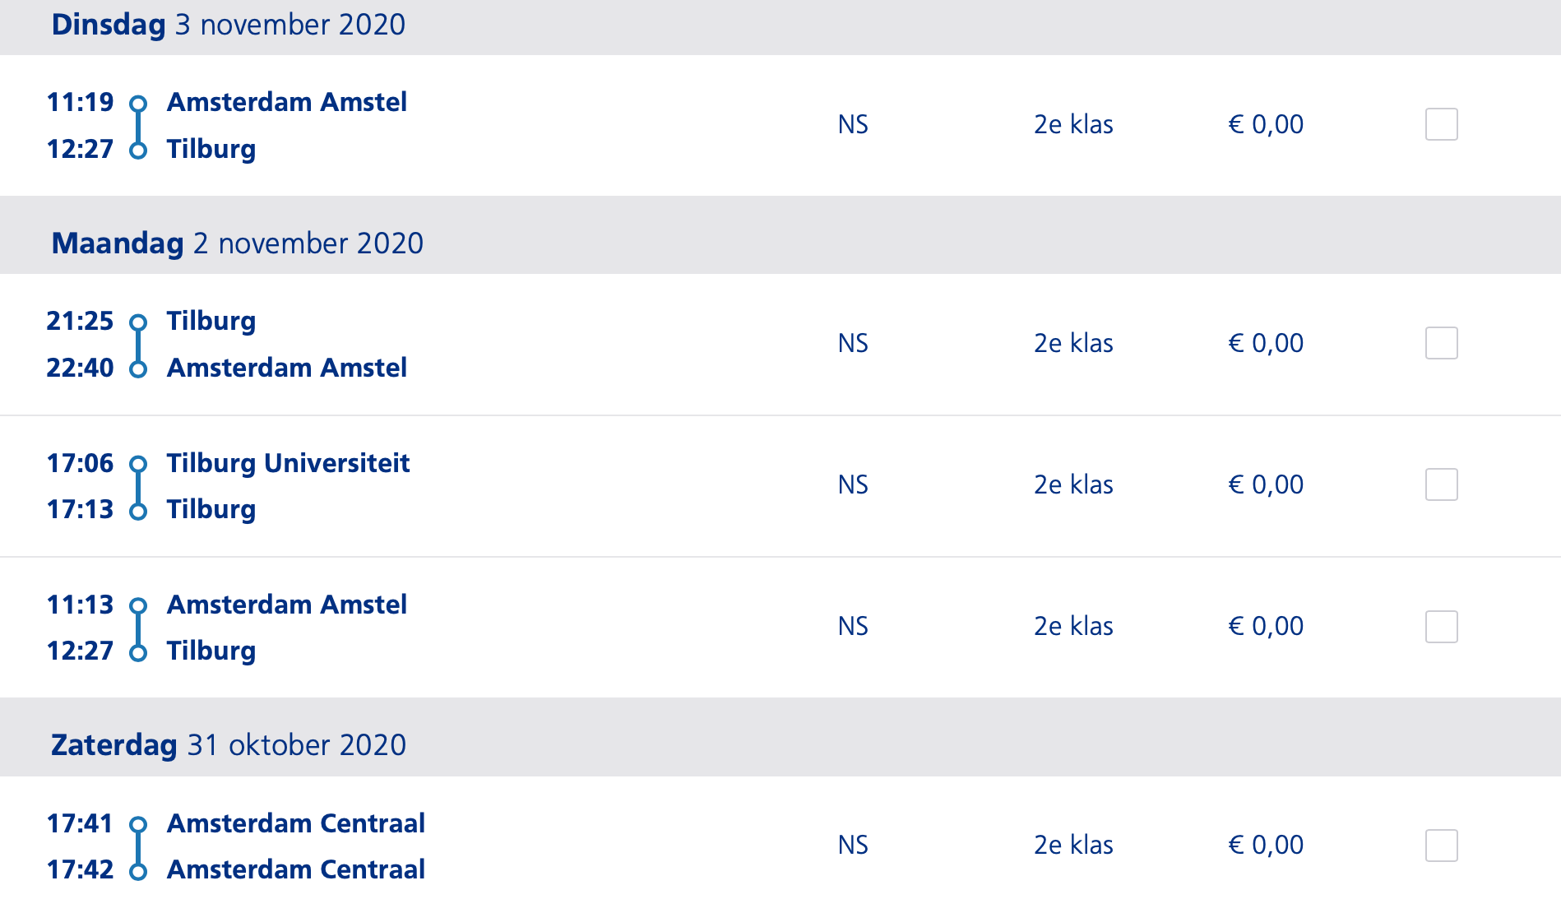Click route icon for Amsterdam Centraal trip

tap(138, 847)
